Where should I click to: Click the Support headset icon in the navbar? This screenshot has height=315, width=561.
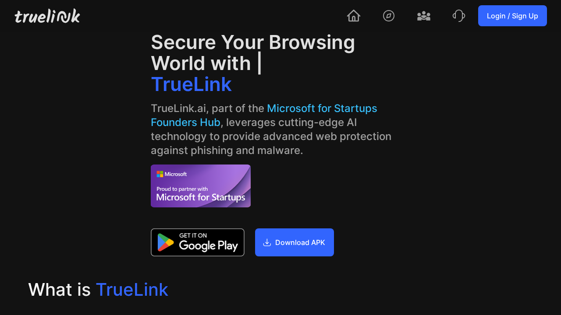458,16
